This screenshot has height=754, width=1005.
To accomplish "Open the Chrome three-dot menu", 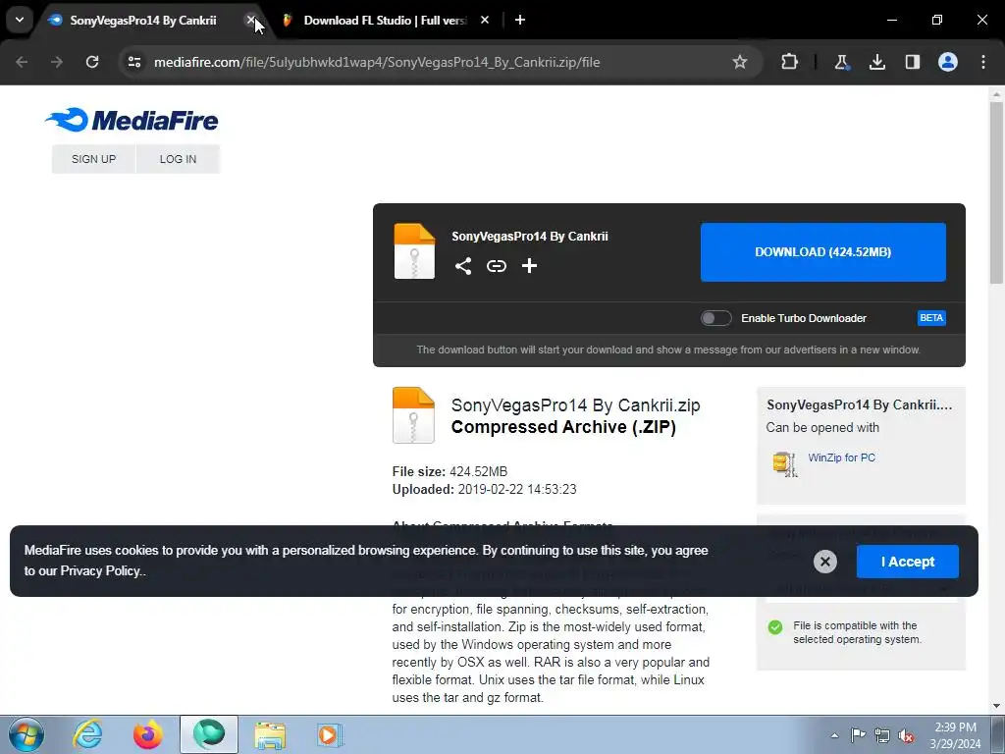I will tap(983, 62).
